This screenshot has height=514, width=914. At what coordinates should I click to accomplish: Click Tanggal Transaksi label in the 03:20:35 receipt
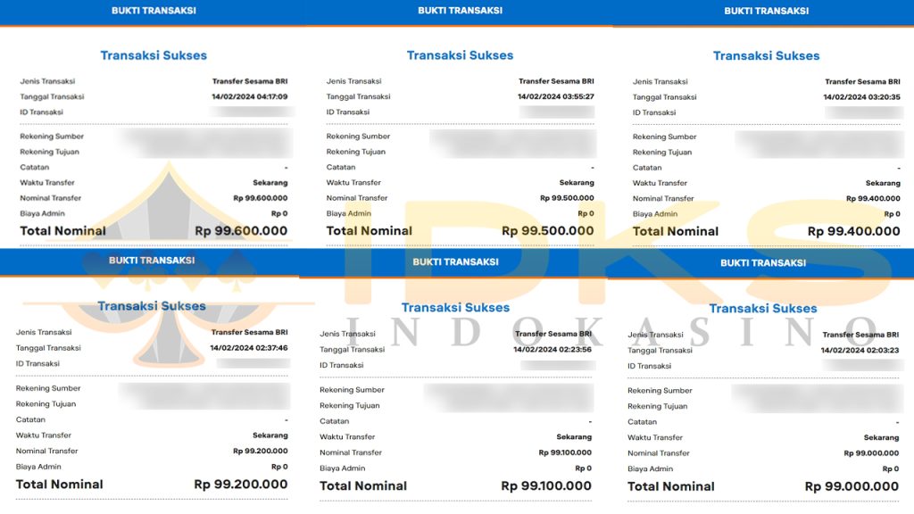pos(664,97)
